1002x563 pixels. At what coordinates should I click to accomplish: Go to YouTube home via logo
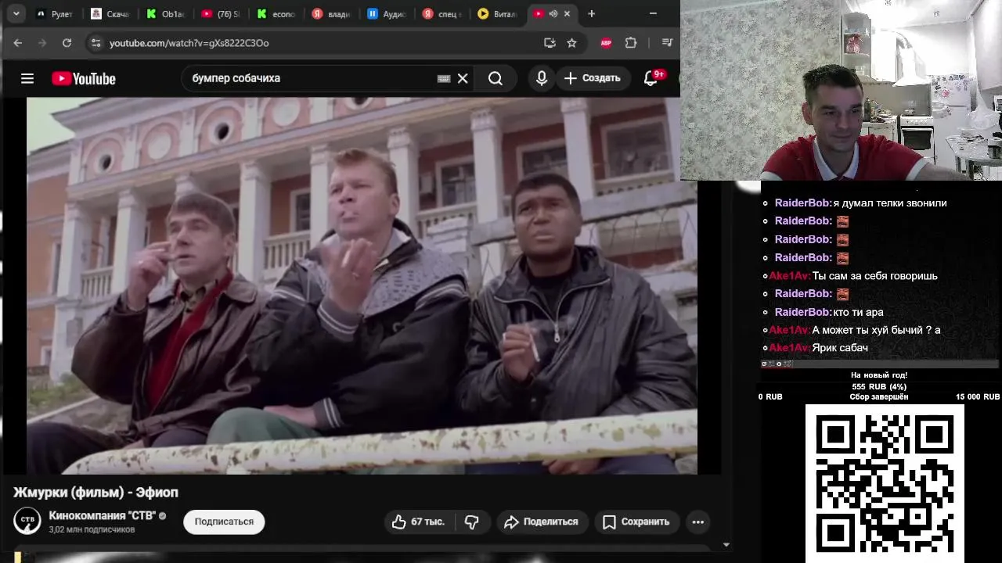pyautogui.click(x=84, y=78)
